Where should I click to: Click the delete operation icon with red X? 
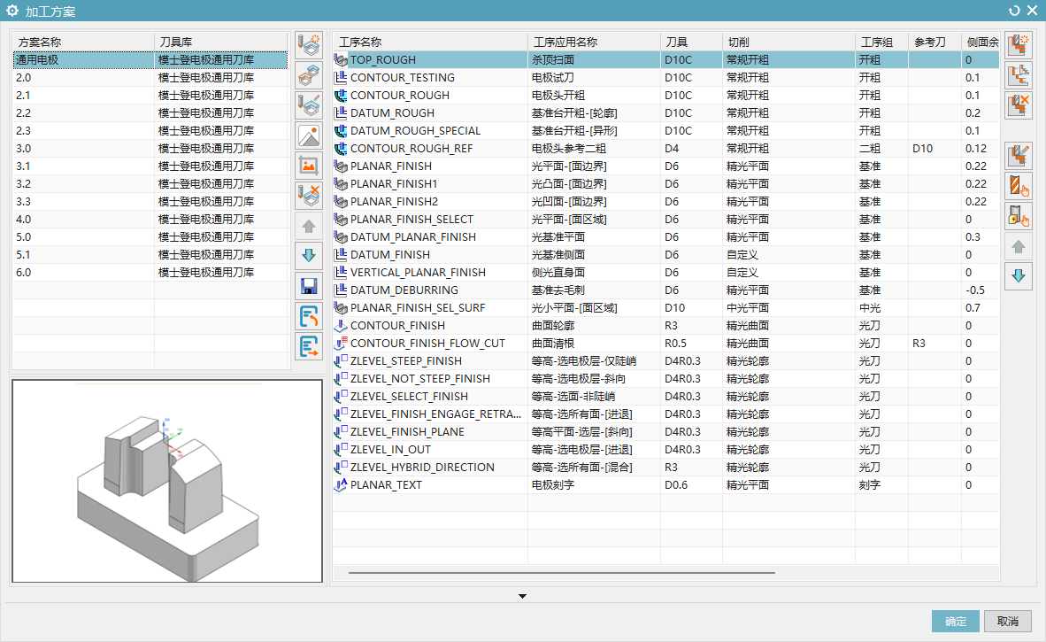click(1019, 106)
